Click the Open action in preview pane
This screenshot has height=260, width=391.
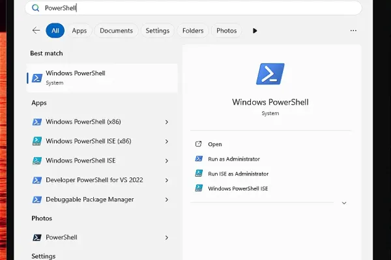[214, 144]
